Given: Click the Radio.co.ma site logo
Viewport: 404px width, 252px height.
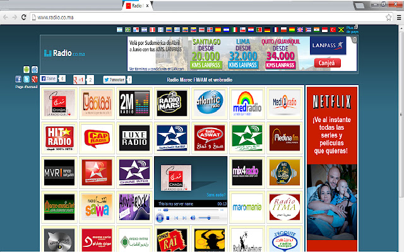Looking at the screenshot, I should click(64, 53).
